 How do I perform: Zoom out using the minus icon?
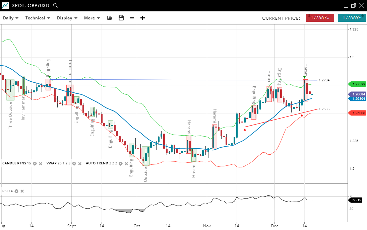(x=132, y=18)
